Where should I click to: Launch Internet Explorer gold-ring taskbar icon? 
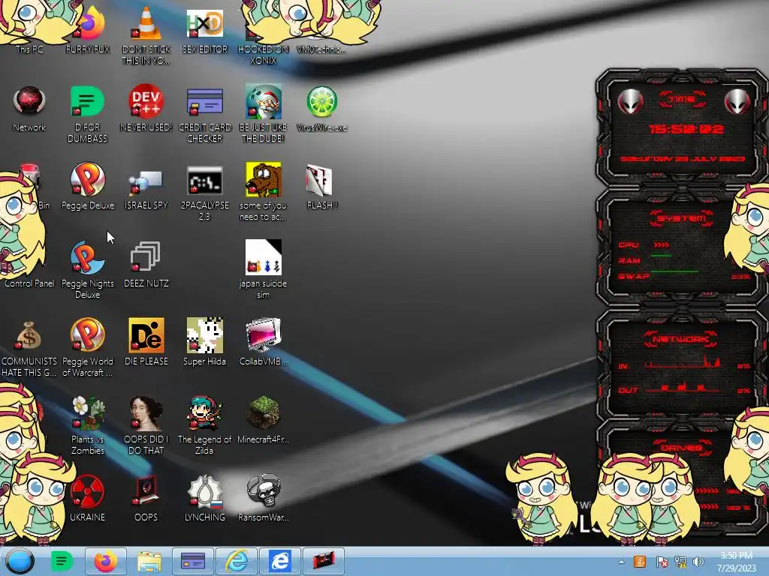[237, 561]
